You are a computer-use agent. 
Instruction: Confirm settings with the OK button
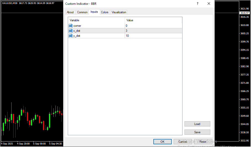tap(162, 142)
